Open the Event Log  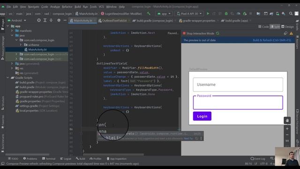(x=258, y=159)
